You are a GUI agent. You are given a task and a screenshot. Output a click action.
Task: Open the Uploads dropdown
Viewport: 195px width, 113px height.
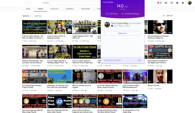tap(26, 16)
